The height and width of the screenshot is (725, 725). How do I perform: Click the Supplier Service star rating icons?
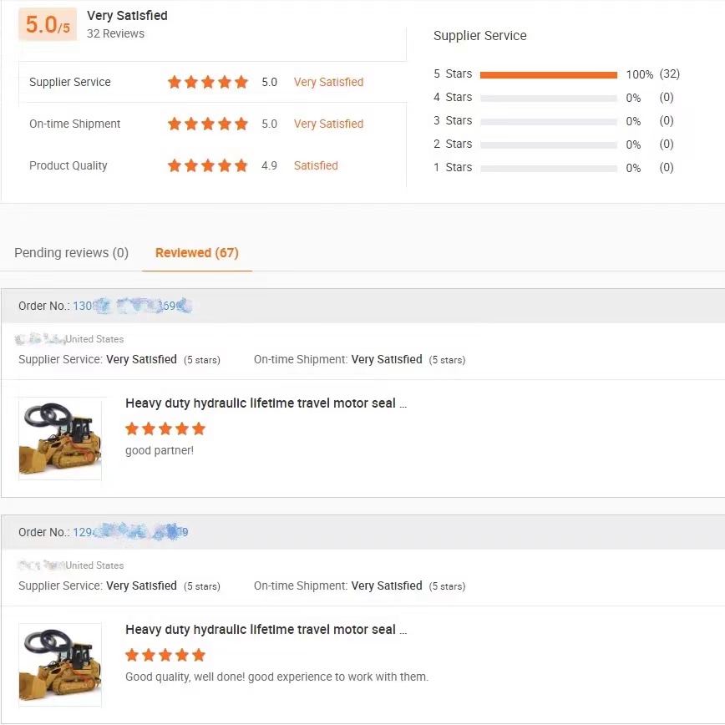click(x=208, y=82)
